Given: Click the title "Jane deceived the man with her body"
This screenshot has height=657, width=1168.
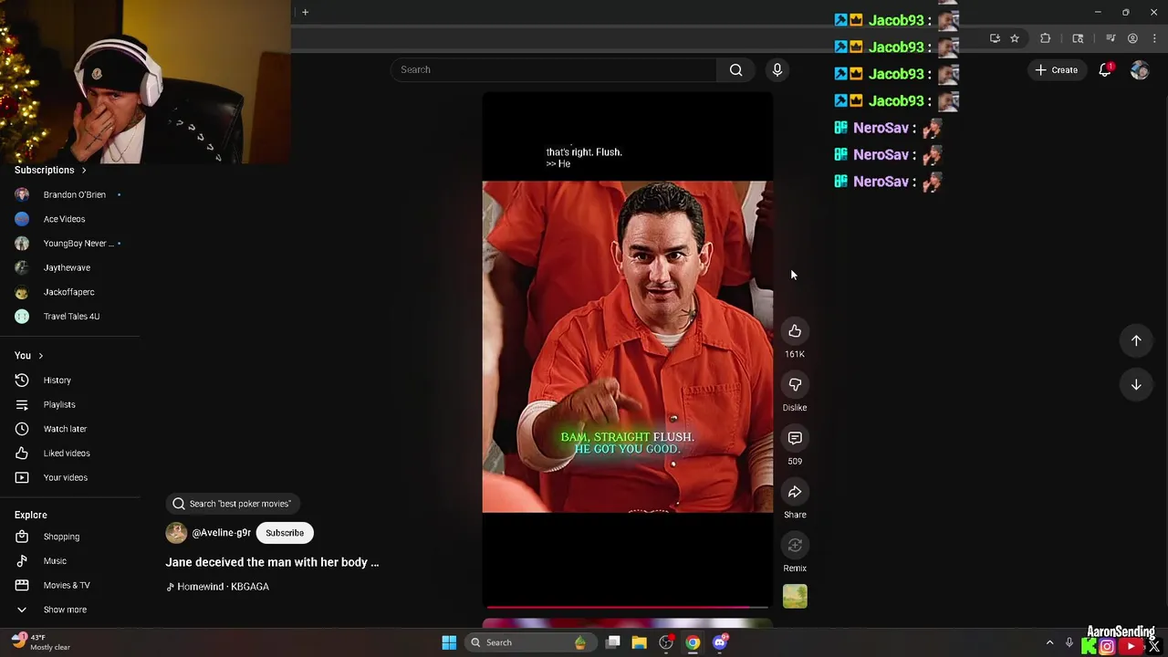Looking at the screenshot, I should [x=272, y=562].
